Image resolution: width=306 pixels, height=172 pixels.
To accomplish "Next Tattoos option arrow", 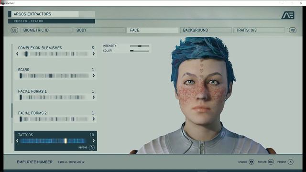I will [x=94, y=141].
